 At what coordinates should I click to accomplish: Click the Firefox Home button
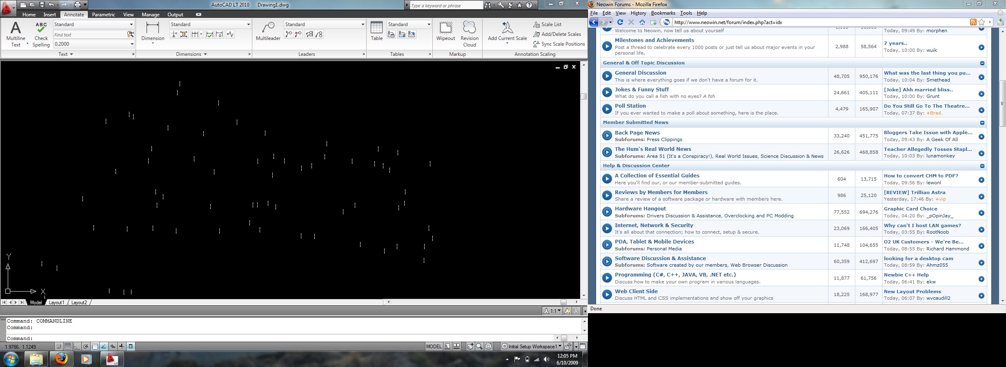[x=642, y=22]
